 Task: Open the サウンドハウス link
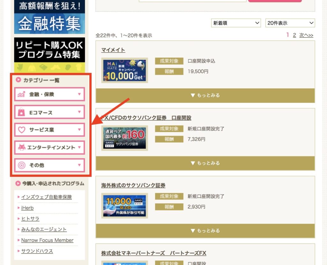point(37,251)
